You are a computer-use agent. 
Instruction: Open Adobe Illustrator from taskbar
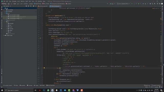click(x=40, y=90)
